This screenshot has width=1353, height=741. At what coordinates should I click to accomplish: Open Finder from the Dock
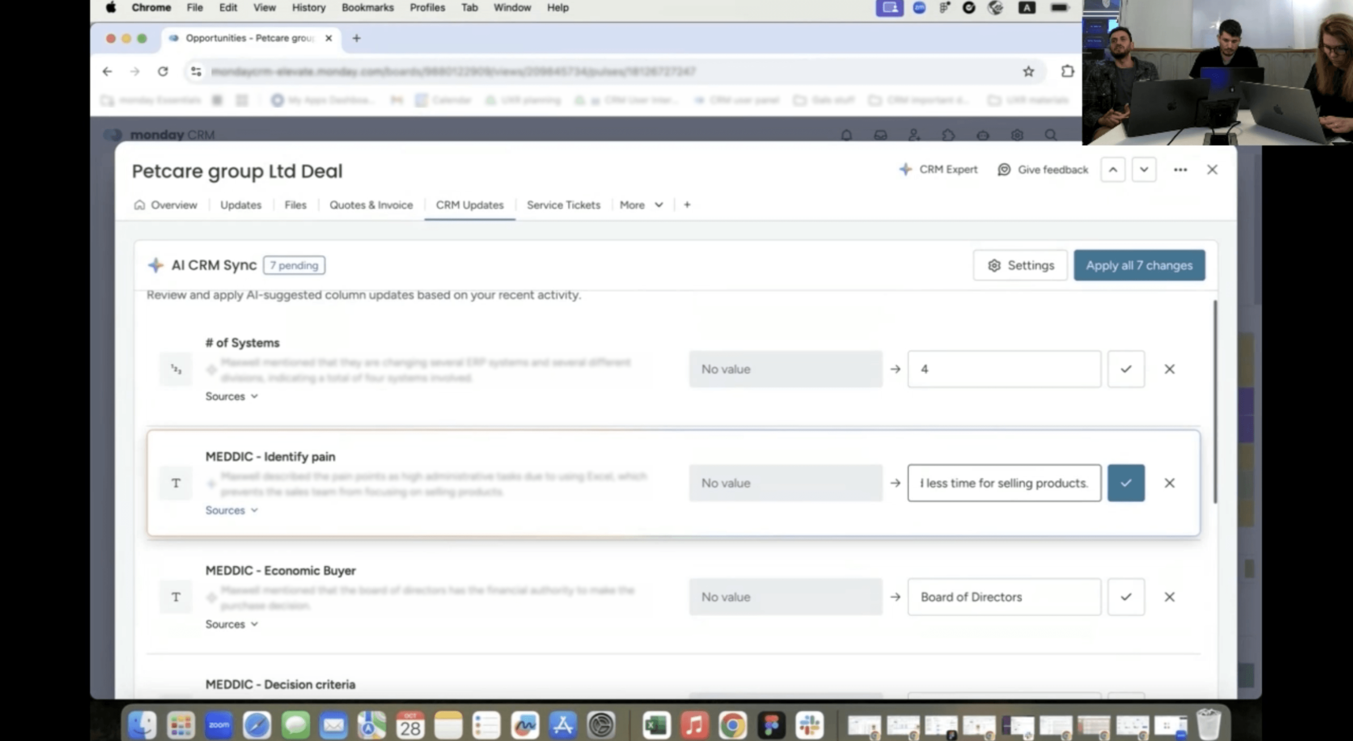142,725
